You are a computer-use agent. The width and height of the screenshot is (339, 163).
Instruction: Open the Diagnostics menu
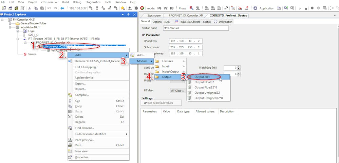(x=93, y=2)
